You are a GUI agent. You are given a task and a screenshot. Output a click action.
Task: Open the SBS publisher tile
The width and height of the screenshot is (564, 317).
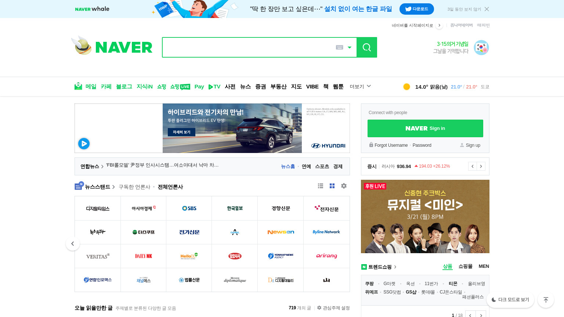[189, 208]
